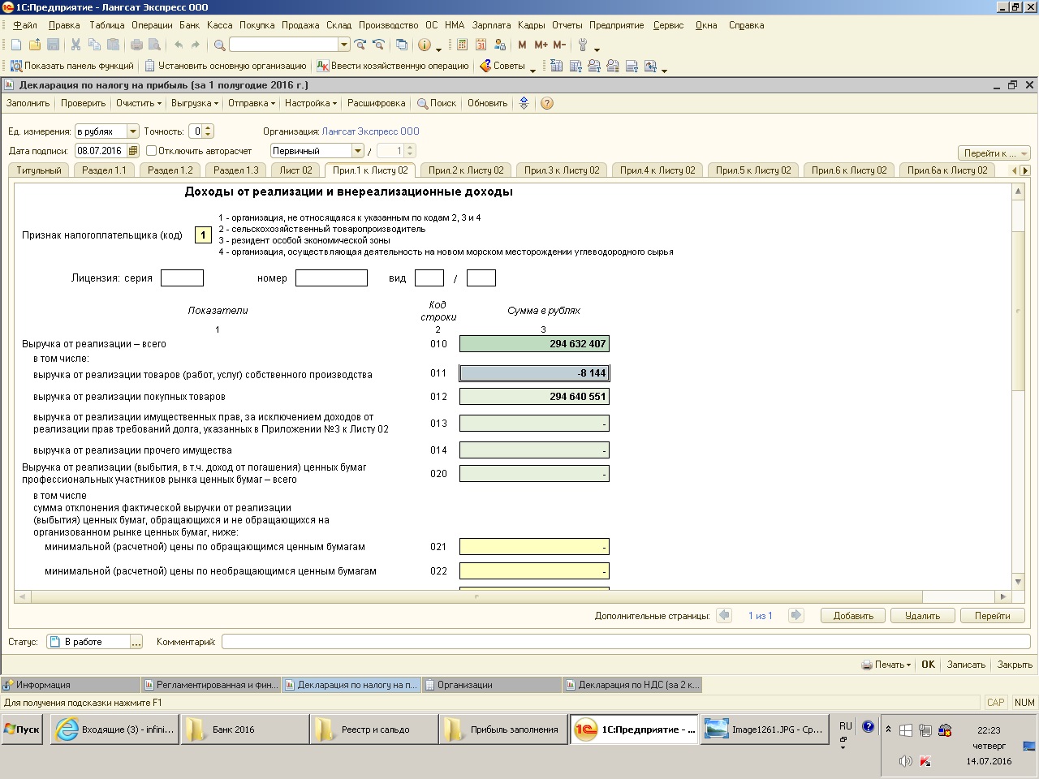Click the 'Лангсат Экспресс ООО' organization link
1039x779 pixels.
[x=370, y=131]
